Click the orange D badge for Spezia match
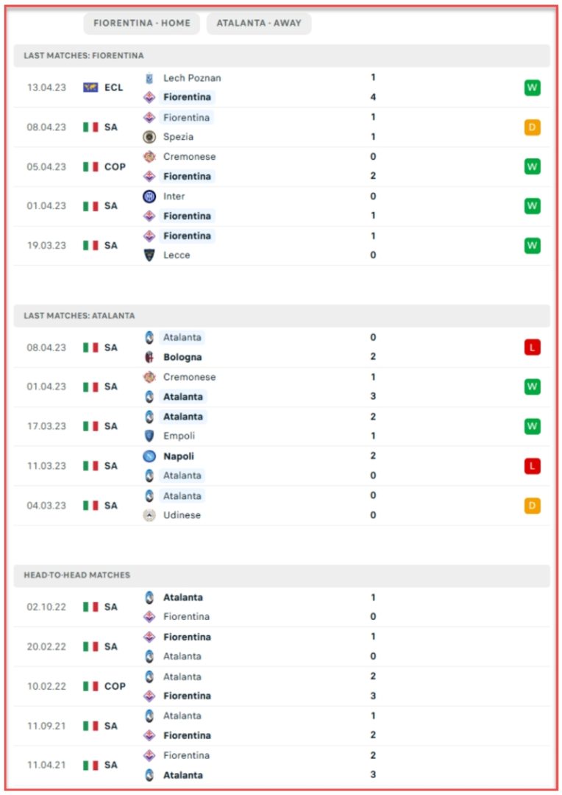The width and height of the screenshot is (562, 795). [532, 127]
